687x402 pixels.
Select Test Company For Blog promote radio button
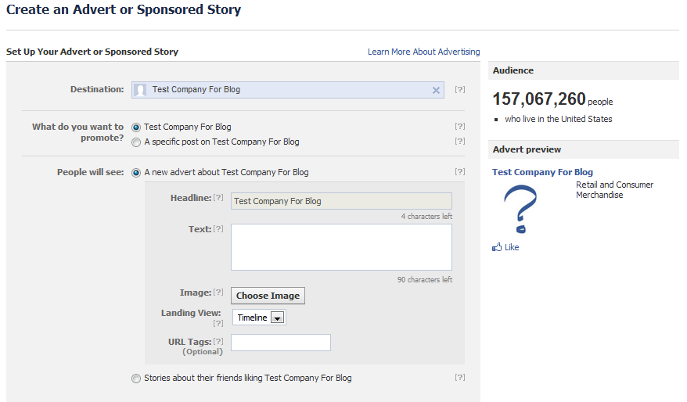pos(136,127)
